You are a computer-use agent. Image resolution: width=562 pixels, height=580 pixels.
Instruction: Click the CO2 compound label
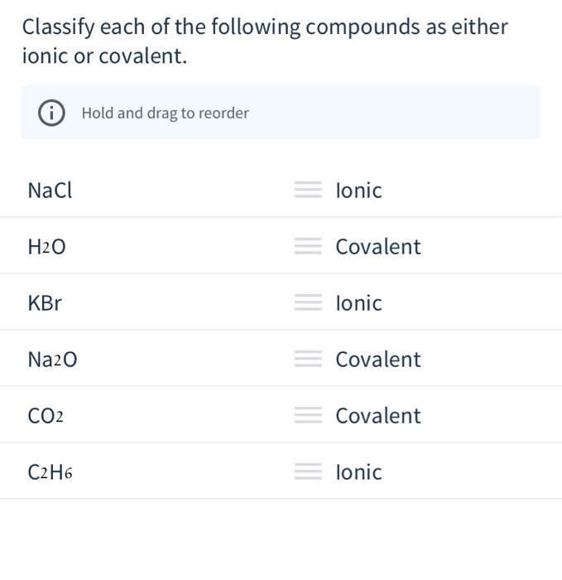coord(46,415)
